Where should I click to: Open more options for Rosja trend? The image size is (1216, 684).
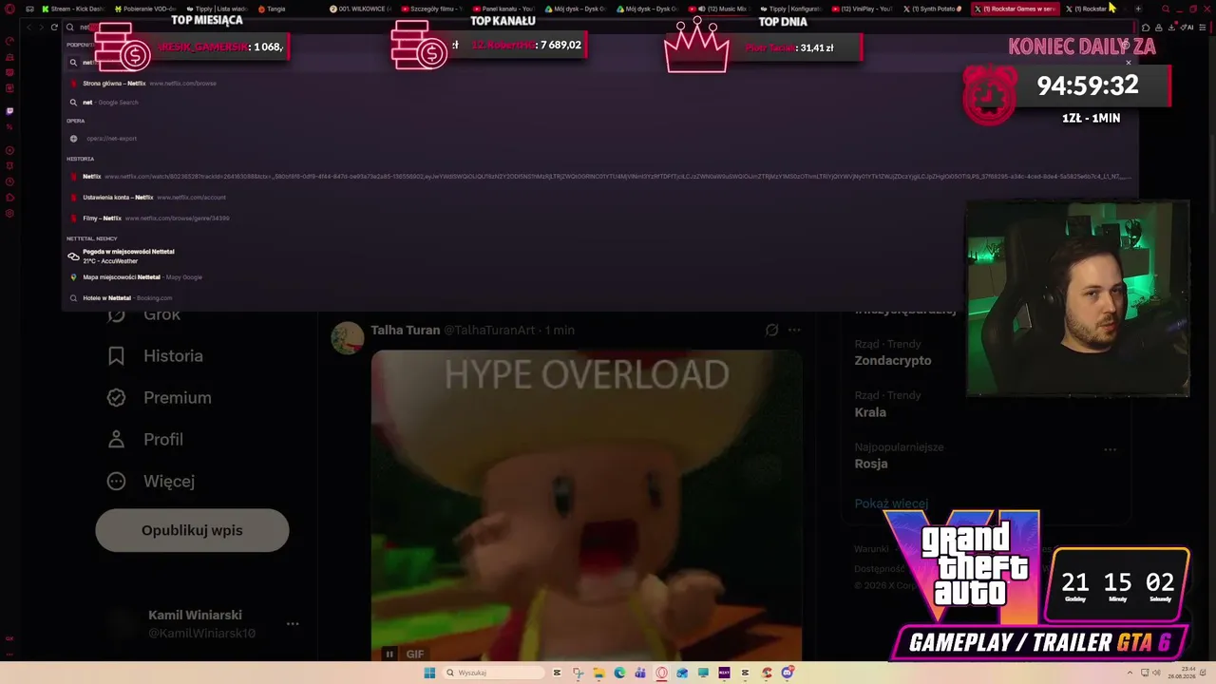pos(1110,449)
